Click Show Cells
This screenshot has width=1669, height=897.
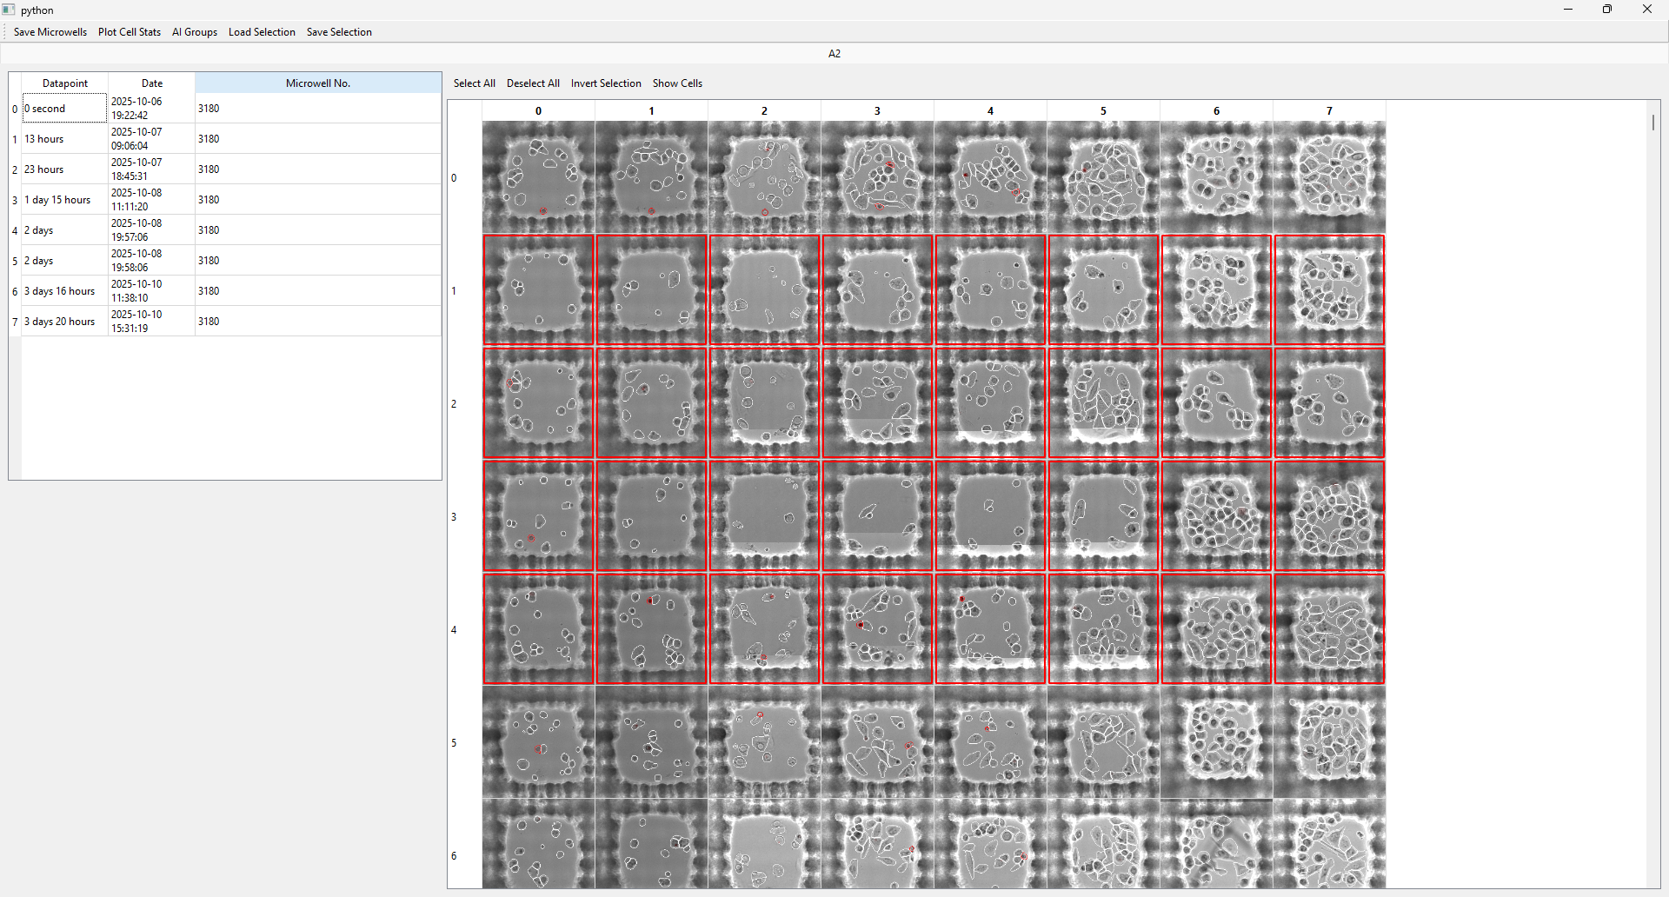coord(677,83)
